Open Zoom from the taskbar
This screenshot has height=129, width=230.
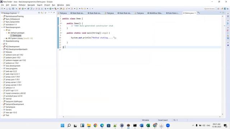168,125
